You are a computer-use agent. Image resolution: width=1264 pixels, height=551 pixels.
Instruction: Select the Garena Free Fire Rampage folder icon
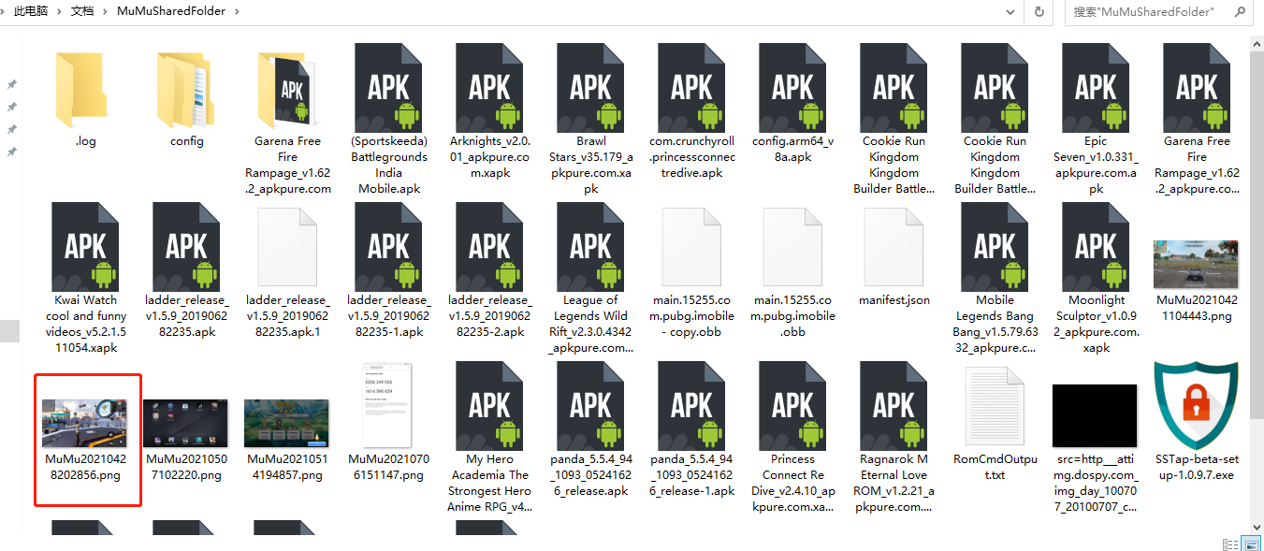[288, 92]
